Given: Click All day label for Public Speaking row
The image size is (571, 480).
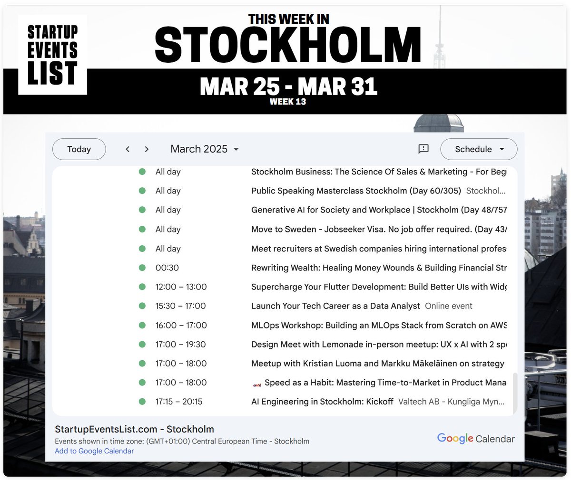Looking at the screenshot, I should [168, 191].
